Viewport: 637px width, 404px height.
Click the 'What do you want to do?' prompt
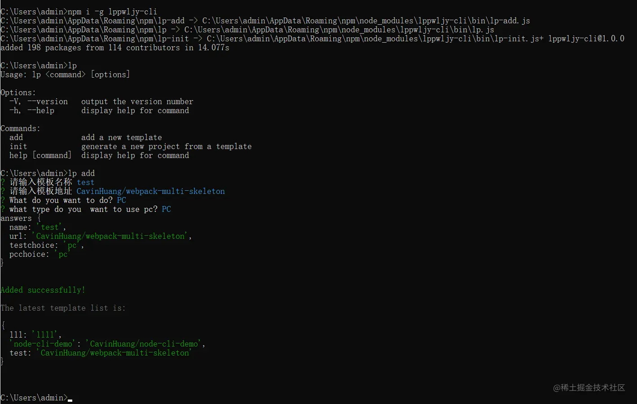61,200
